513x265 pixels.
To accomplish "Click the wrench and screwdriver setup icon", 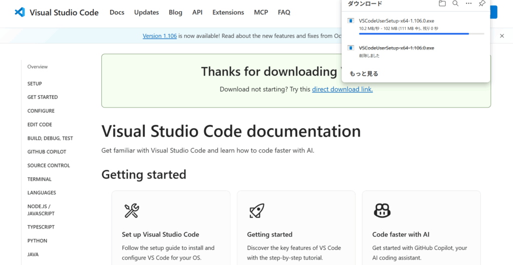I will point(131,210).
